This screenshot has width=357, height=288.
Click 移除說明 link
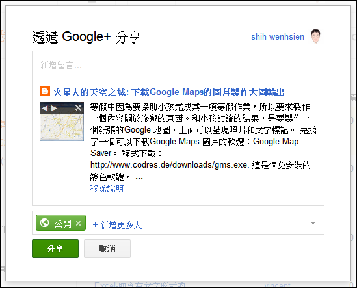[x=107, y=189]
